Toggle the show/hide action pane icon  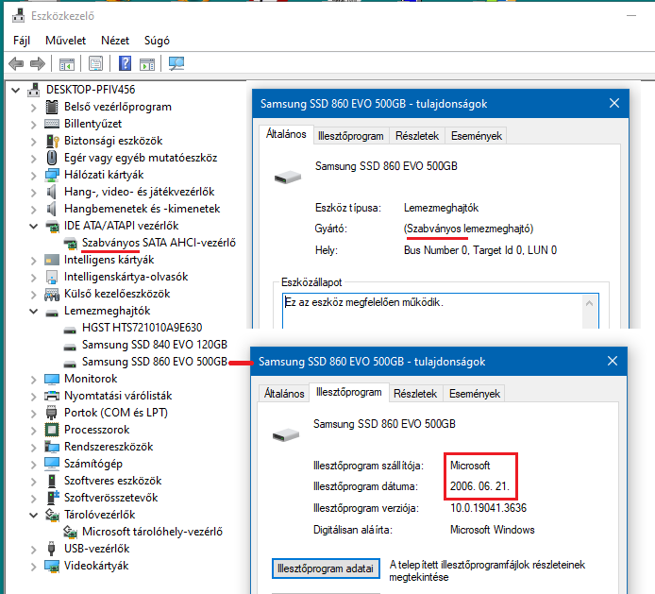click(147, 64)
